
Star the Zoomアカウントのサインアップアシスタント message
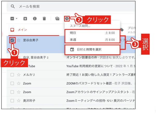point(19,92)
